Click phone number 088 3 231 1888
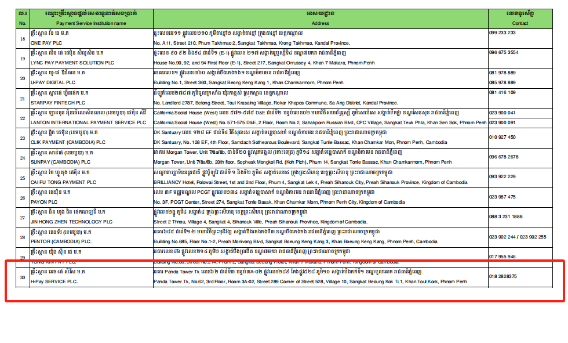Screen dimensions: 568x343 506,216
